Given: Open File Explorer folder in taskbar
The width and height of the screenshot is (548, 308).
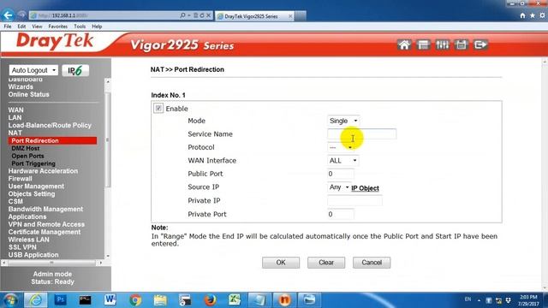Looking at the screenshot, I should [x=160, y=300].
